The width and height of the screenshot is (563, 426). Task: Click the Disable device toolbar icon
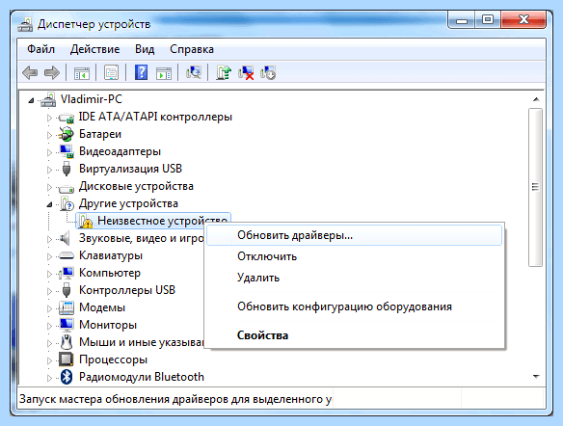coord(268,72)
